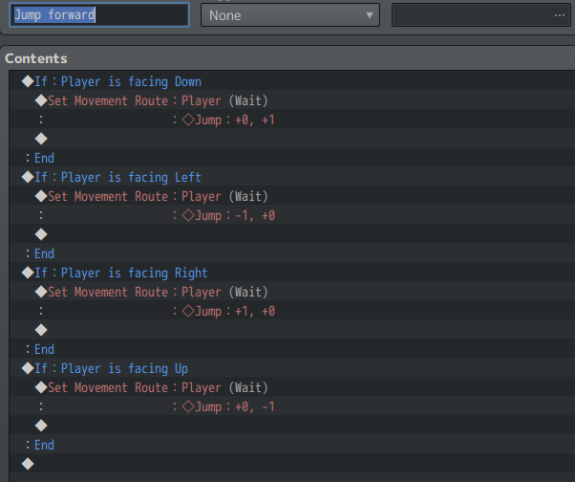The width and height of the screenshot is (575, 482).
Task: Select Set Movement Route under facing Down
Action: click(292, 100)
